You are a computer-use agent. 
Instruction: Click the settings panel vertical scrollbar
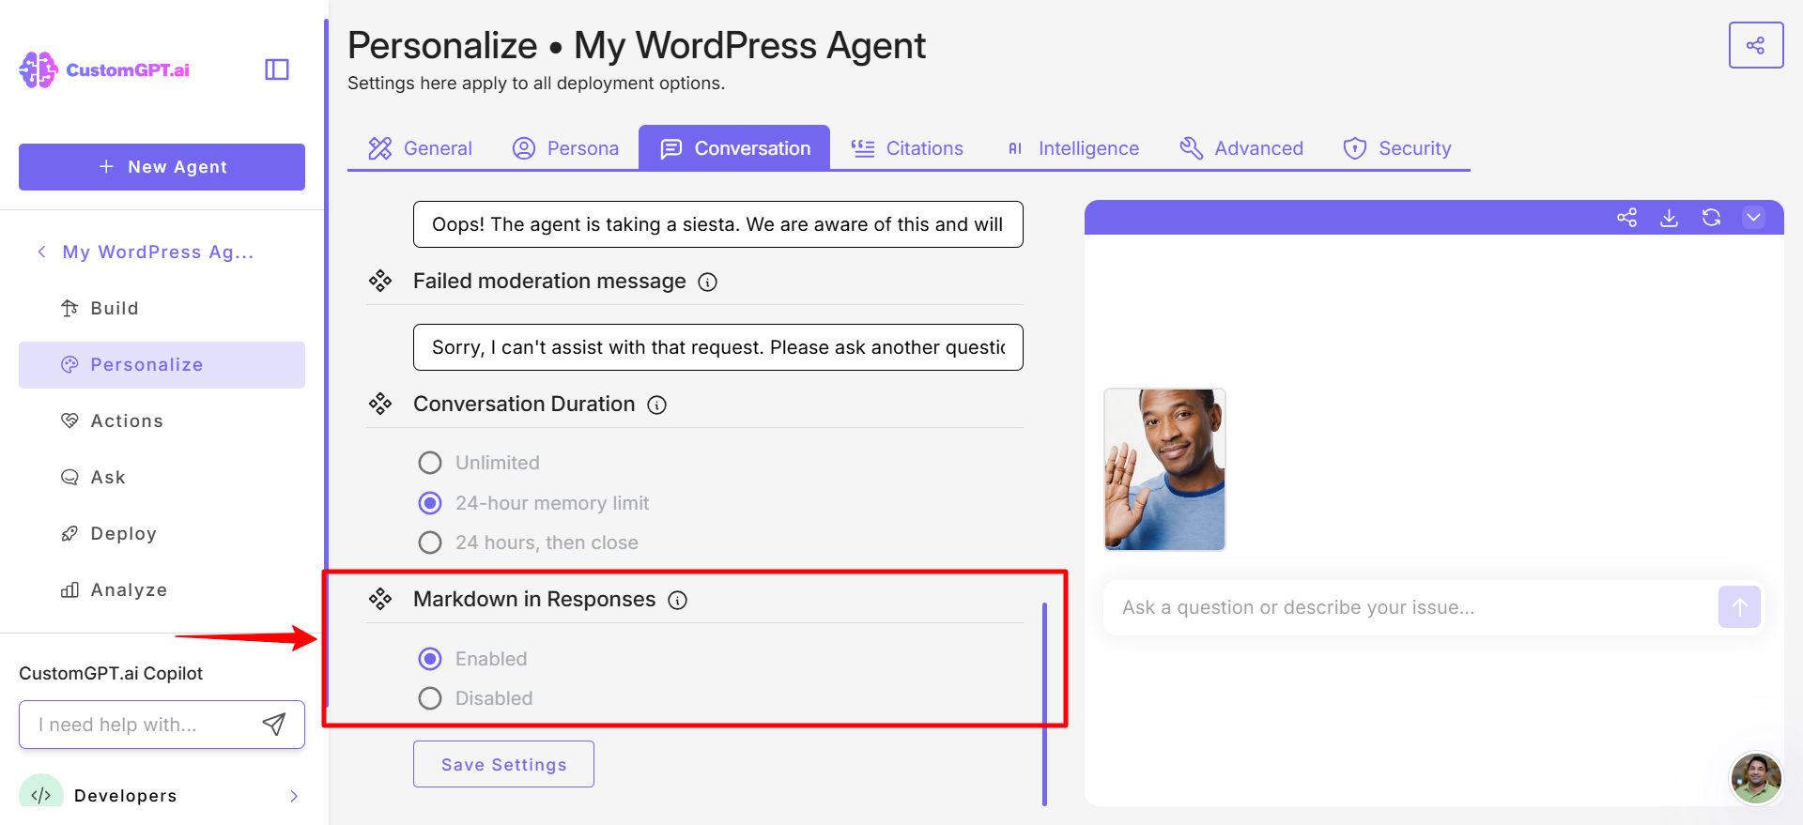[x=1044, y=704]
